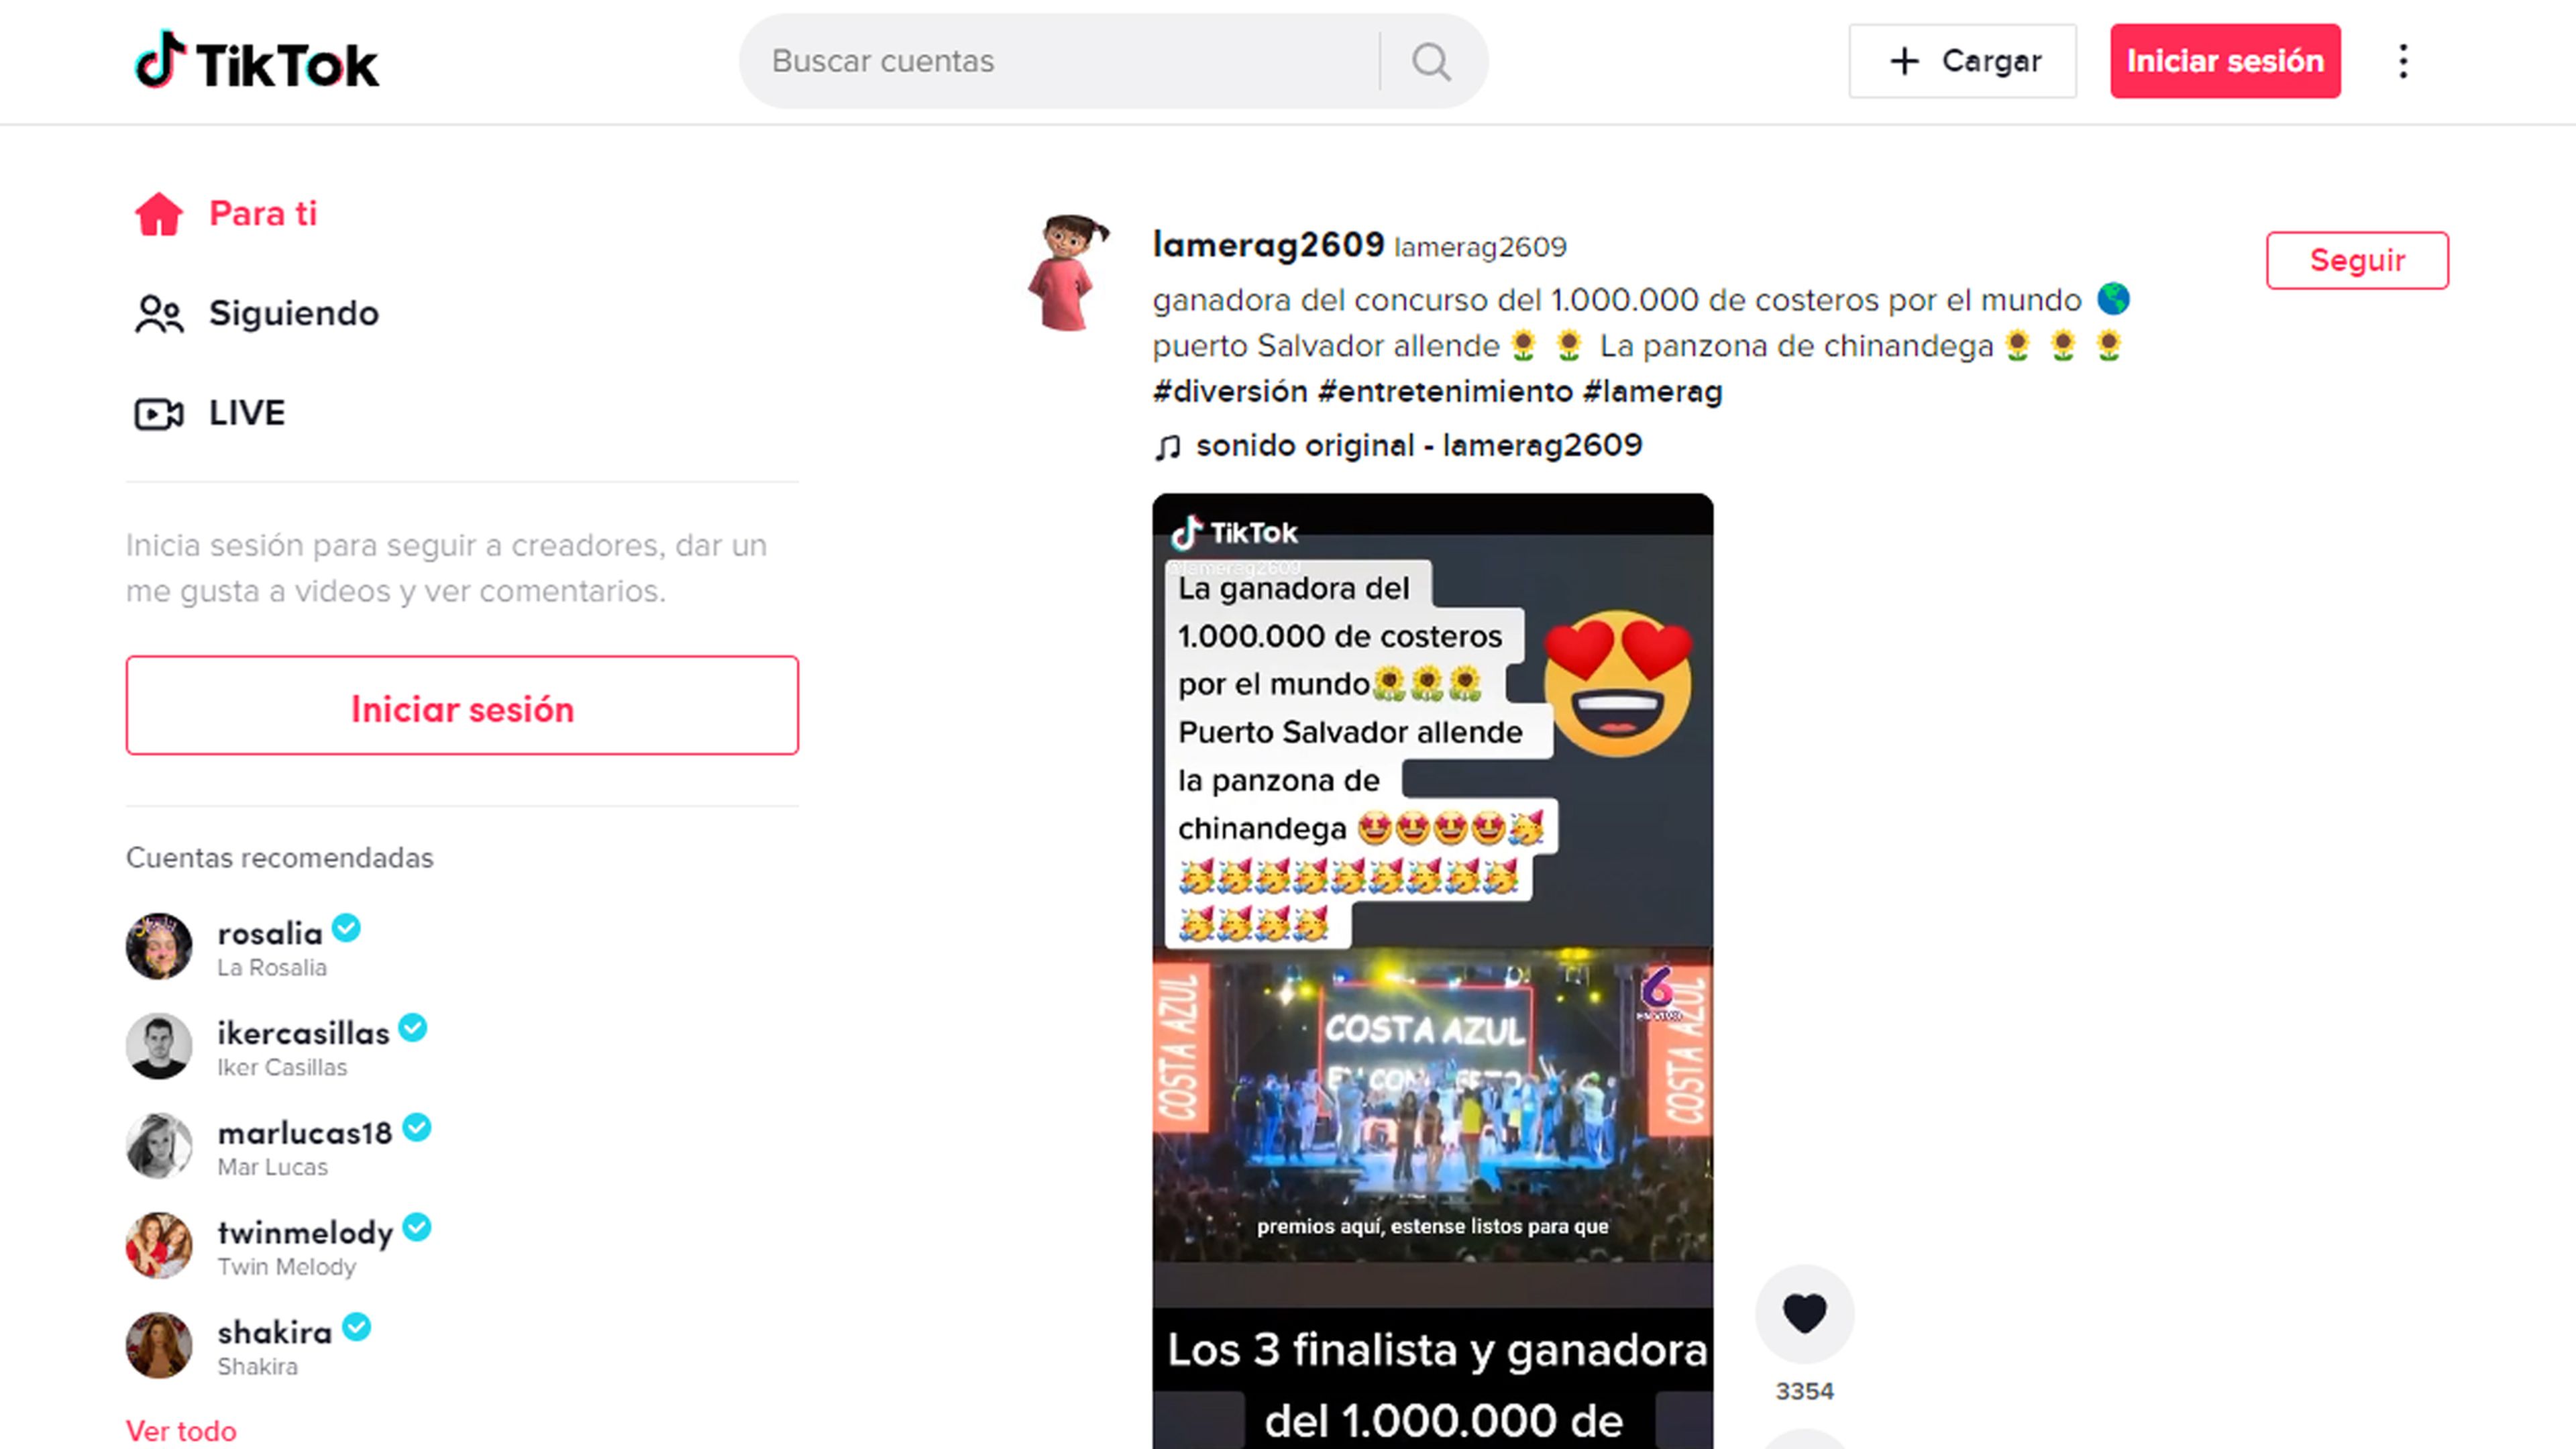Click ikercasillas profile avatar
Viewport: 2576px width, 1449px height.
(159, 1045)
